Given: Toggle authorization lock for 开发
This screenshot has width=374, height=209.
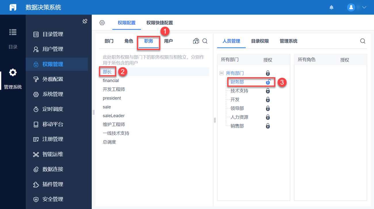Looking at the screenshot, I should point(268,100).
